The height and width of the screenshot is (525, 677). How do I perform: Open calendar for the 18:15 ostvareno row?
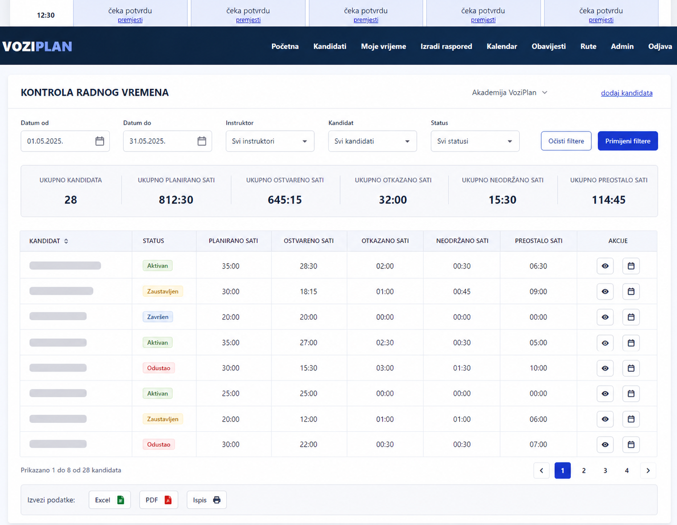click(x=631, y=291)
